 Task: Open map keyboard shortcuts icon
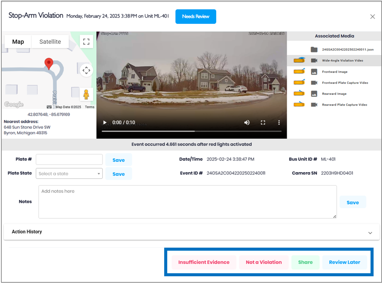pos(49,107)
